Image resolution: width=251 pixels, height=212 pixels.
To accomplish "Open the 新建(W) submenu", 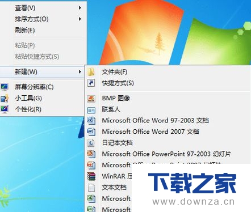I will tap(43, 72).
